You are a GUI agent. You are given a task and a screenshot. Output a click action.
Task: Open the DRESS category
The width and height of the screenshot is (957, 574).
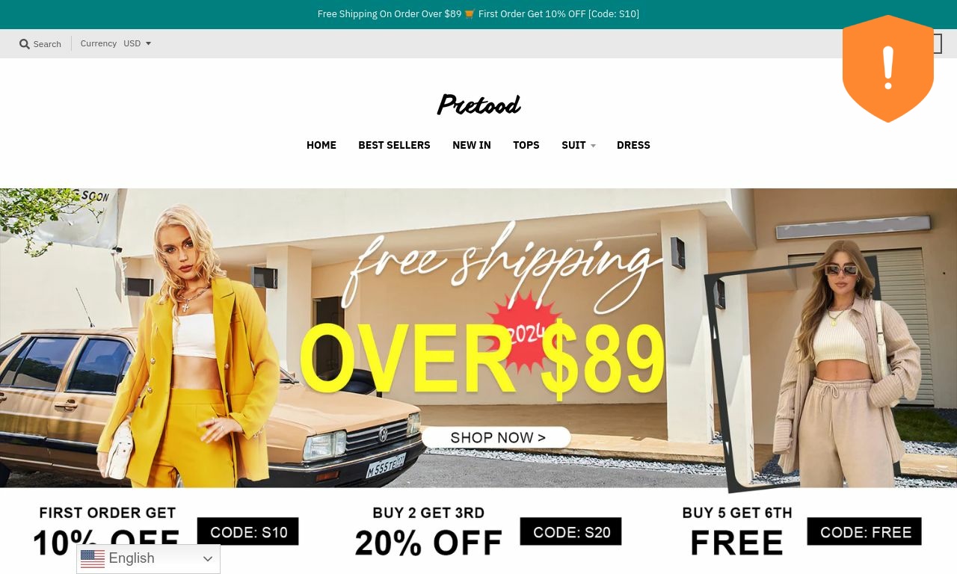[633, 145]
